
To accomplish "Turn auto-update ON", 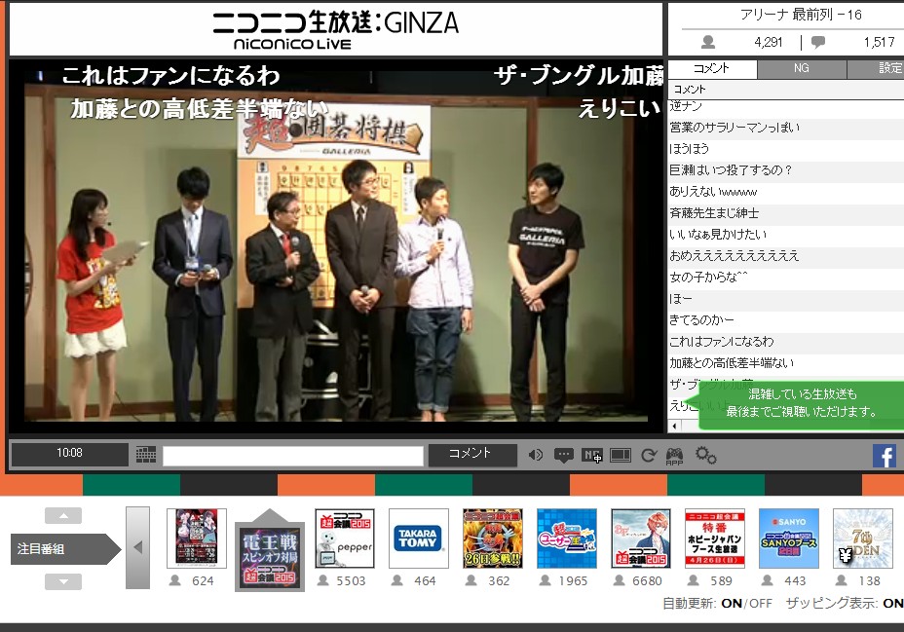I will [731, 603].
